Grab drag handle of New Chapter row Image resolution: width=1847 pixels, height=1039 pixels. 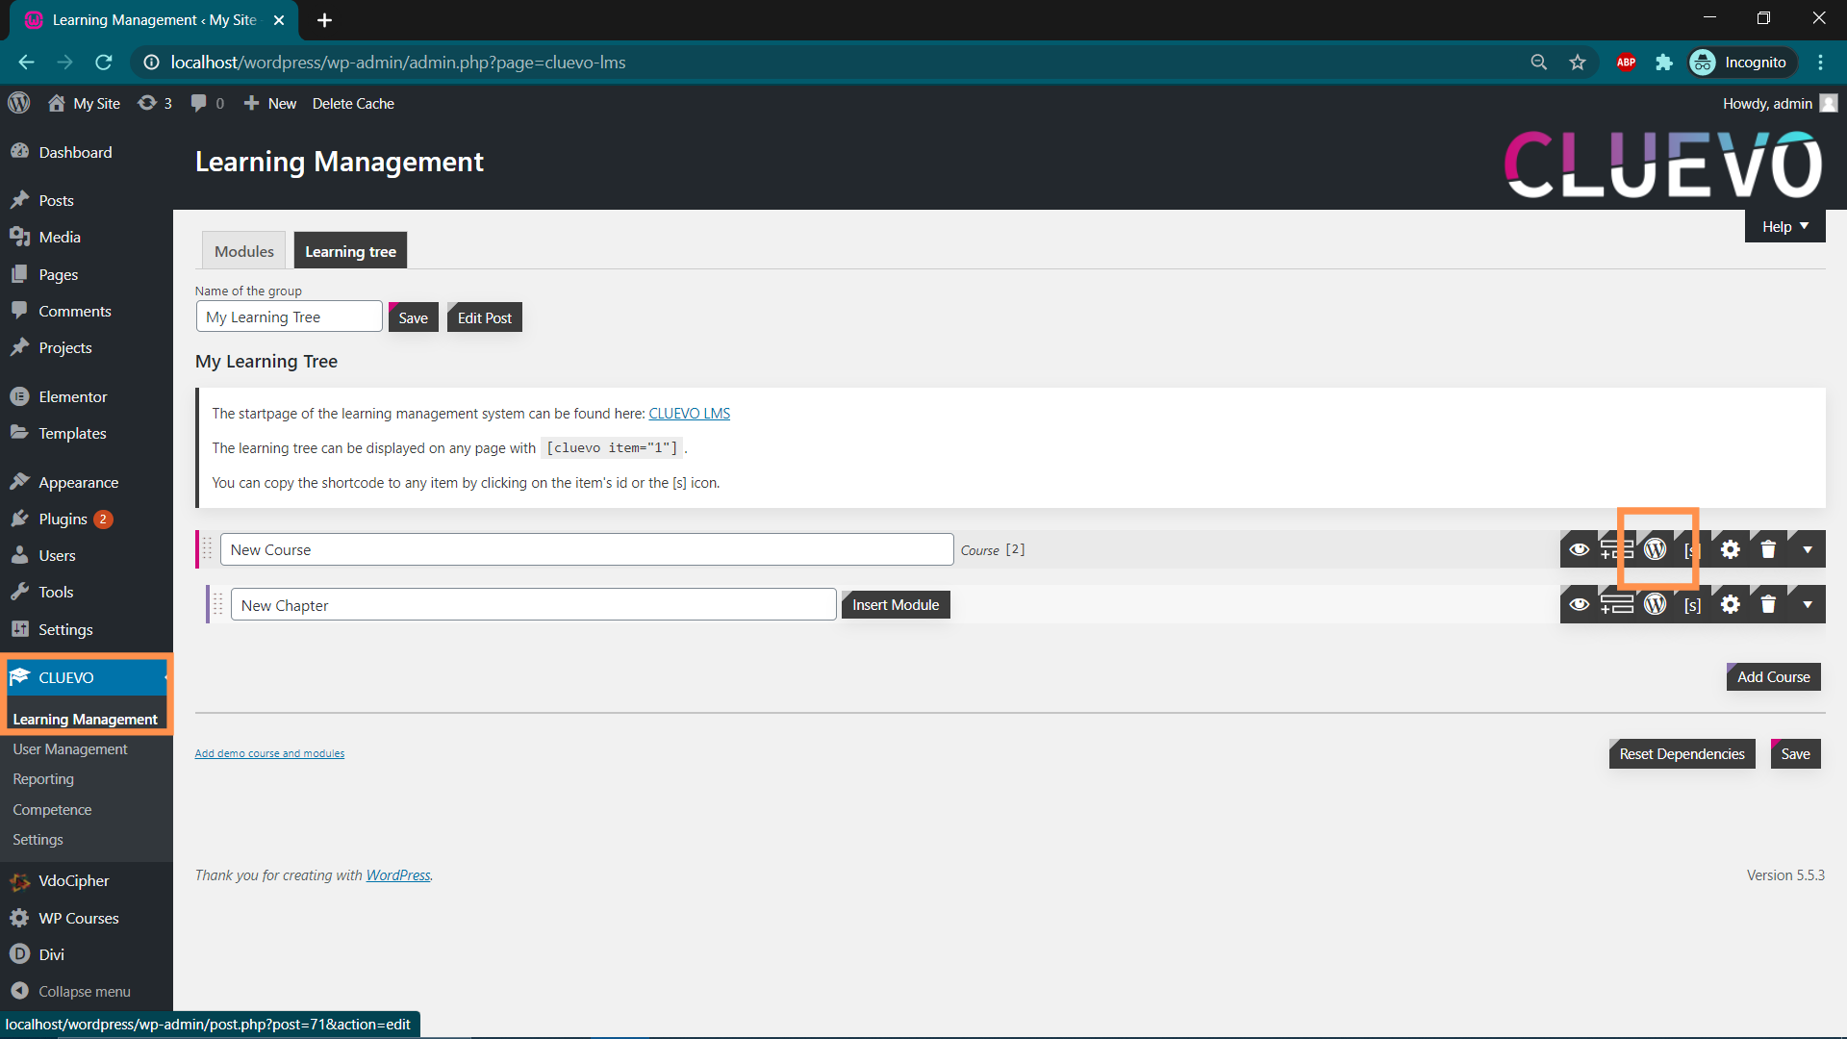pyautogui.click(x=217, y=604)
